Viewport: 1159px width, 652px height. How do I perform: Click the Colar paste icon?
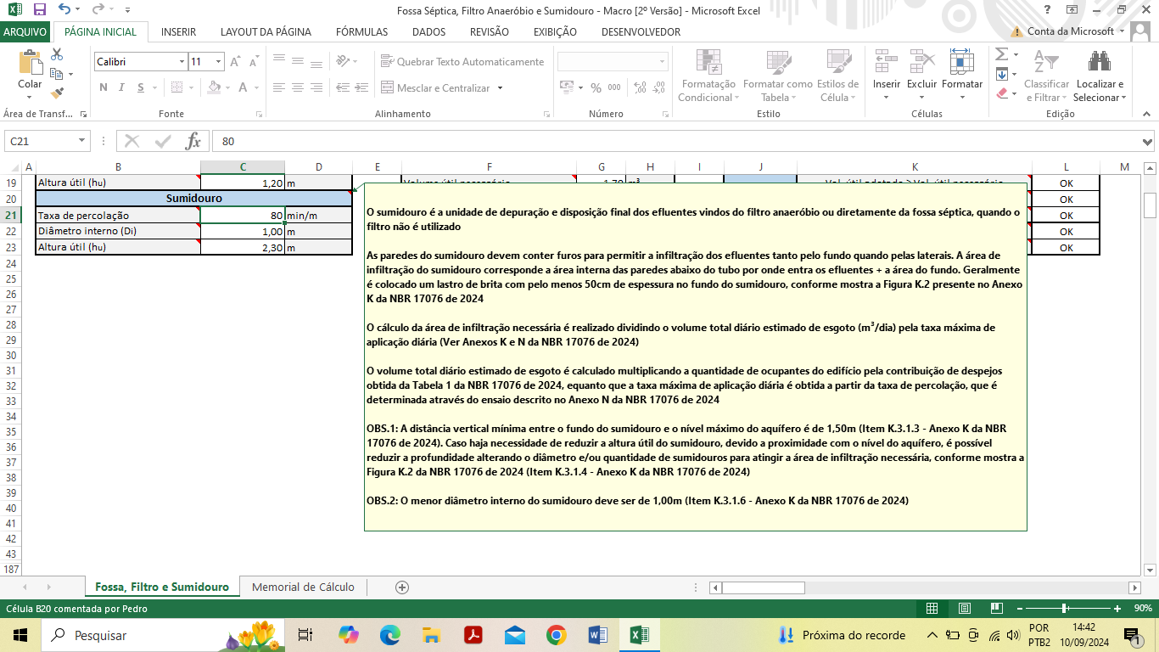click(x=30, y=70)
